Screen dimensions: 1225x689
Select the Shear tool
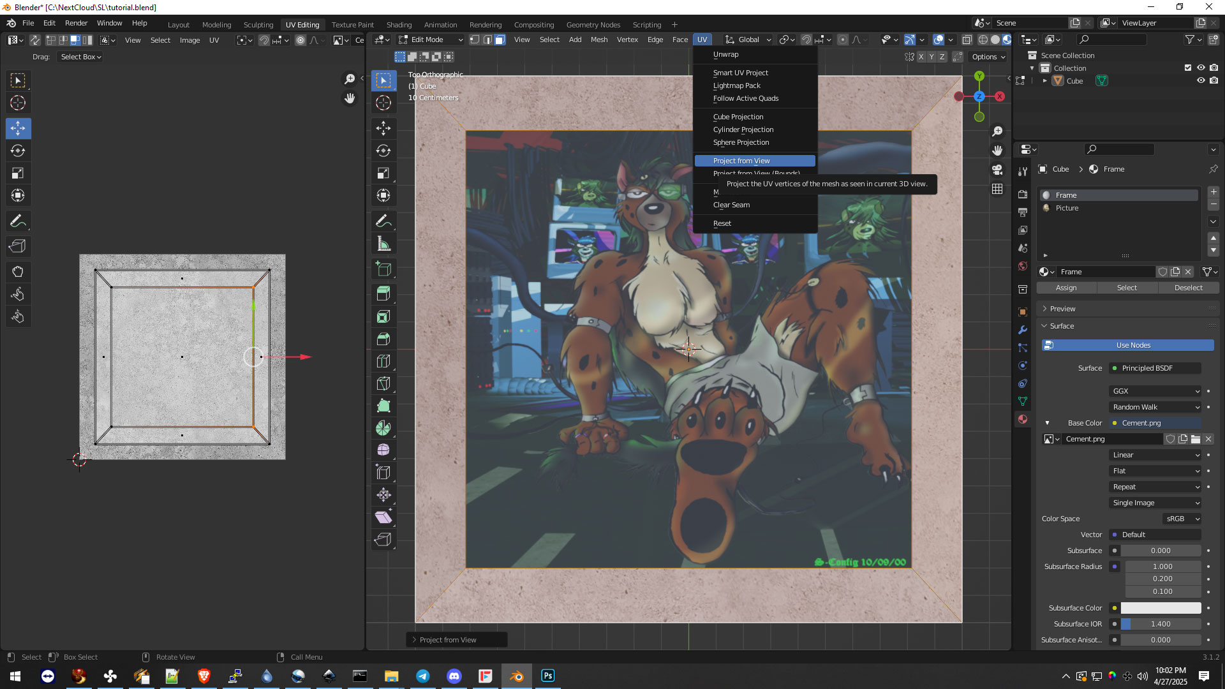(383, 517)
